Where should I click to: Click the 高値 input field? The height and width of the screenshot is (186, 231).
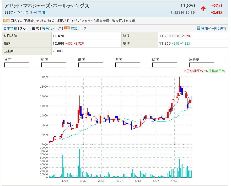(91, 65)
